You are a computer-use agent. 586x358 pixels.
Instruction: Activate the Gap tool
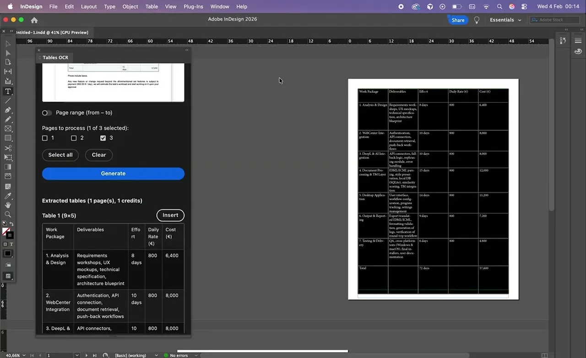click(x=8, y=71)
